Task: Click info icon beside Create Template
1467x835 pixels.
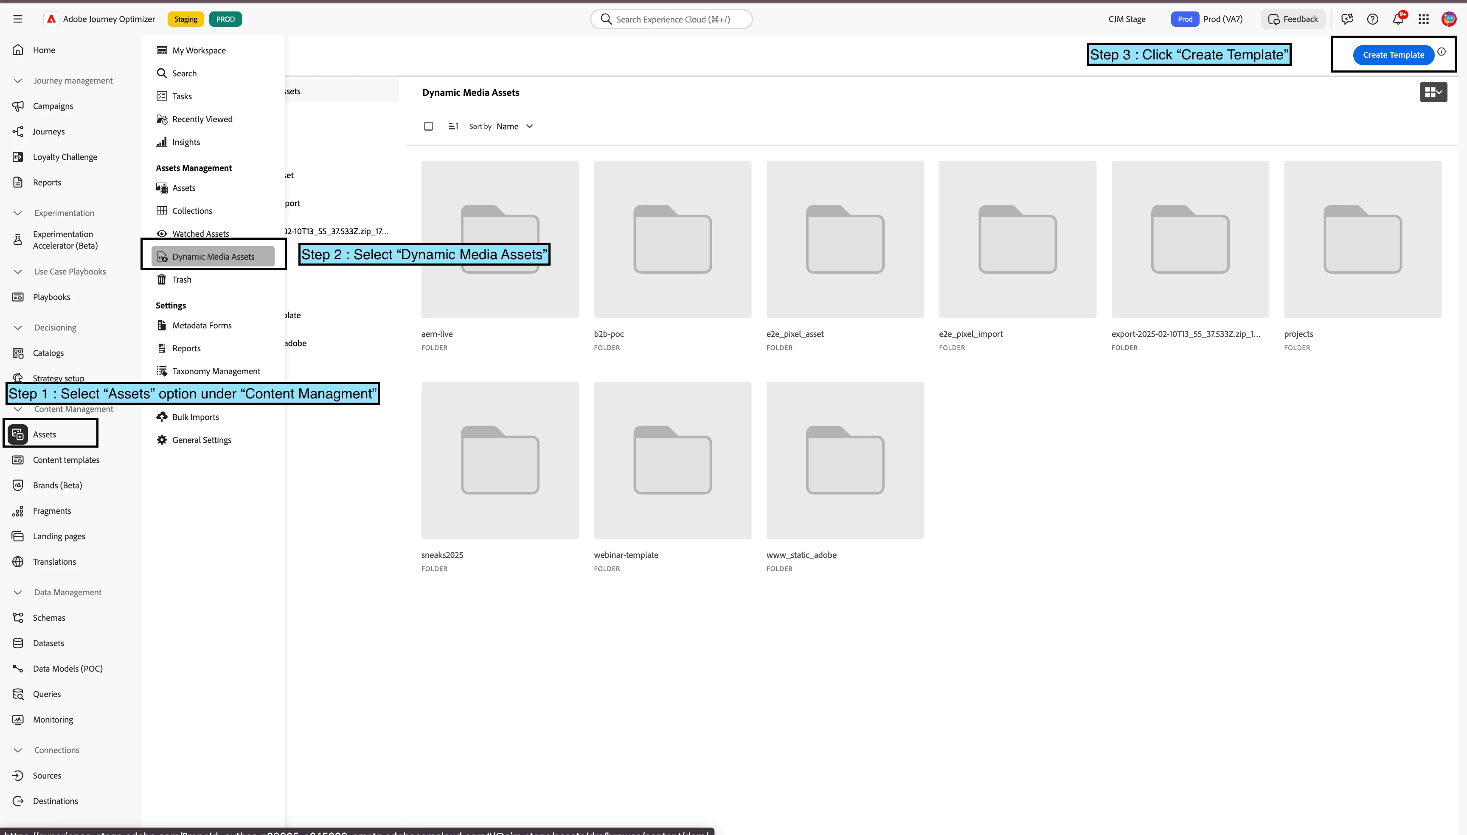Action: point(1441,52)
